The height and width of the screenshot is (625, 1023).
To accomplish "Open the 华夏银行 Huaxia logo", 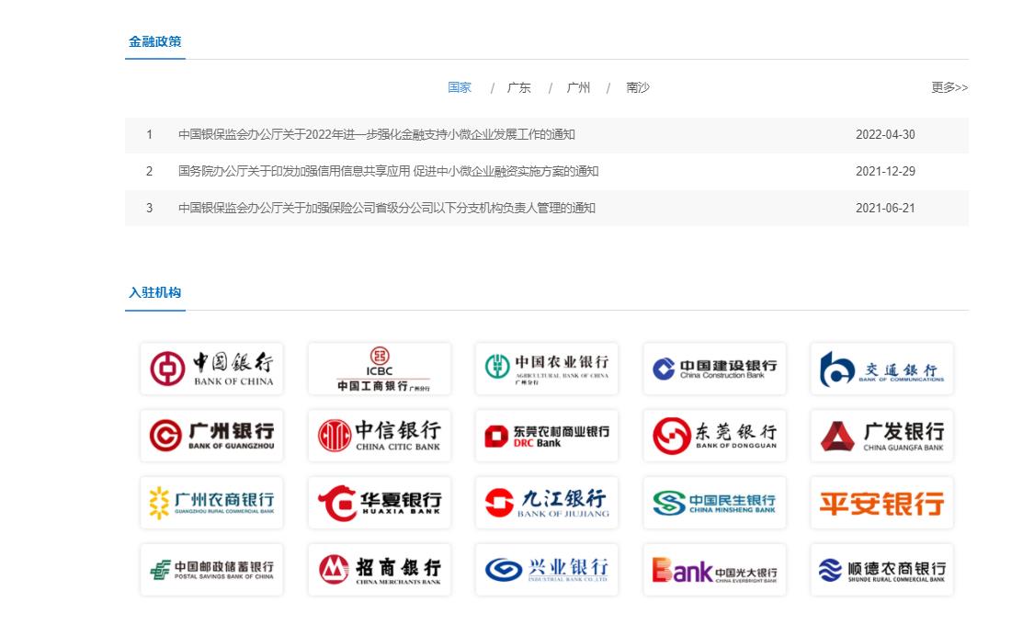I will (380, 503).
